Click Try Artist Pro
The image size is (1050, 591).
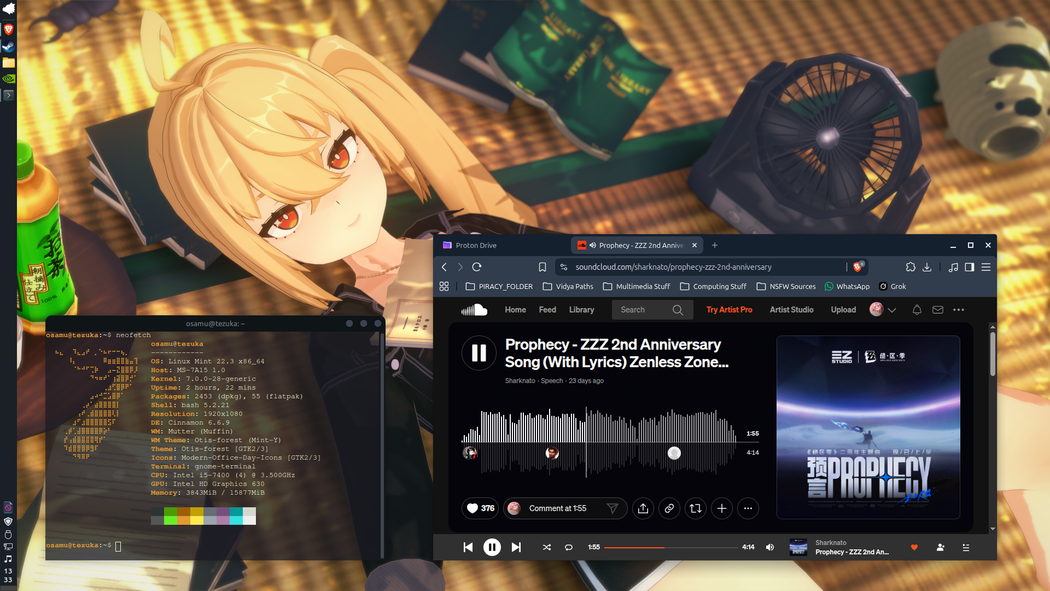730,310
